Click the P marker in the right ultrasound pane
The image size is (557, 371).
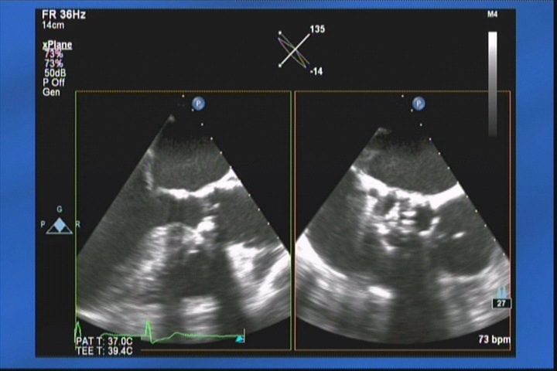[419, 104]
